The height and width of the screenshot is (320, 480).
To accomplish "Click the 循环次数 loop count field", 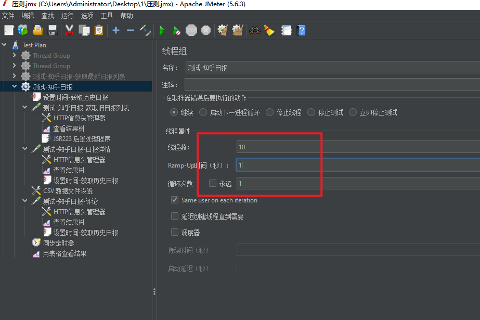I will [x=358, y=183].
